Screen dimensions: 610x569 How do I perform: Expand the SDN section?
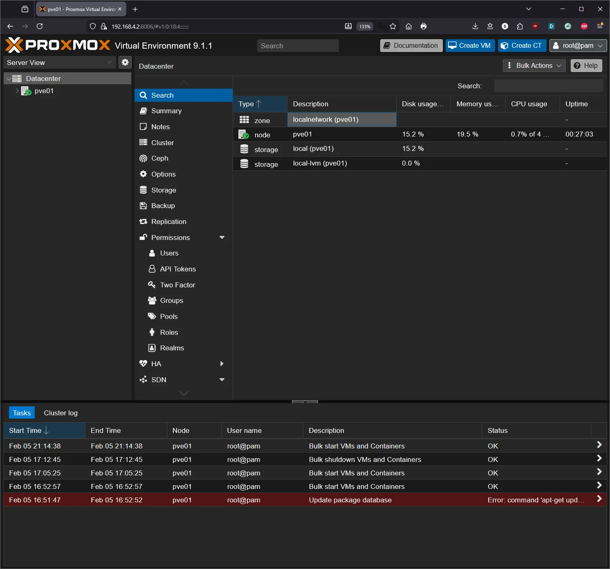pos(222,380)
